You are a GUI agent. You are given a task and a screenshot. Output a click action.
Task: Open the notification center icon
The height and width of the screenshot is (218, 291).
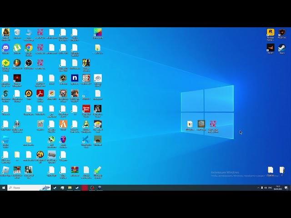[x=286, y=188]
